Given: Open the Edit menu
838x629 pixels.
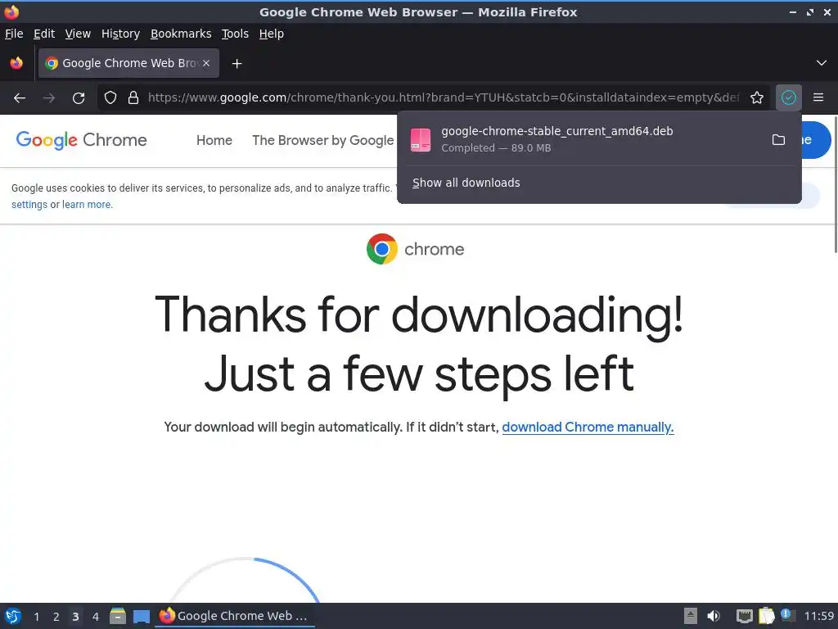Looking at the screenshot, I should [44, 34].
